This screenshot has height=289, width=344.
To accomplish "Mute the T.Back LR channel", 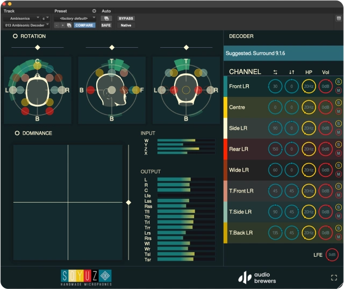I will point(339,238).
